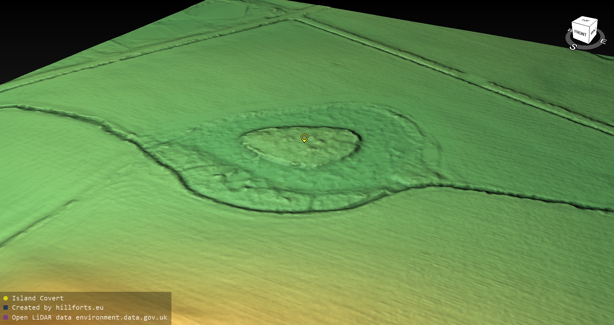The width and height of the screenshot is (614, 325).
Task: Rotate view using the E compass letter
Action: point(603,41)
